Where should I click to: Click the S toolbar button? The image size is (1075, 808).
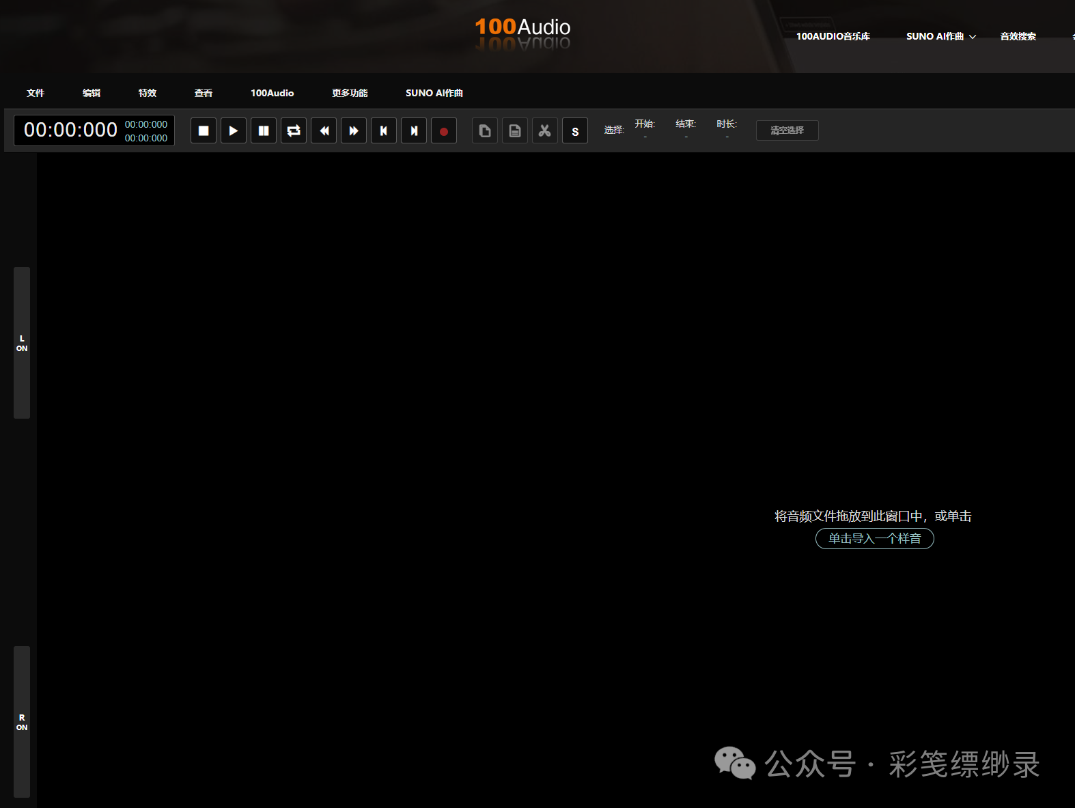tap(575, 130)
